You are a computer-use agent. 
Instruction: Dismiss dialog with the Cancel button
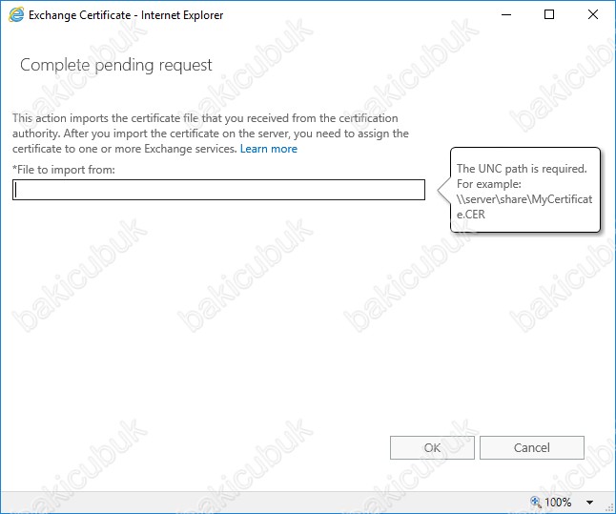point(532,447)
